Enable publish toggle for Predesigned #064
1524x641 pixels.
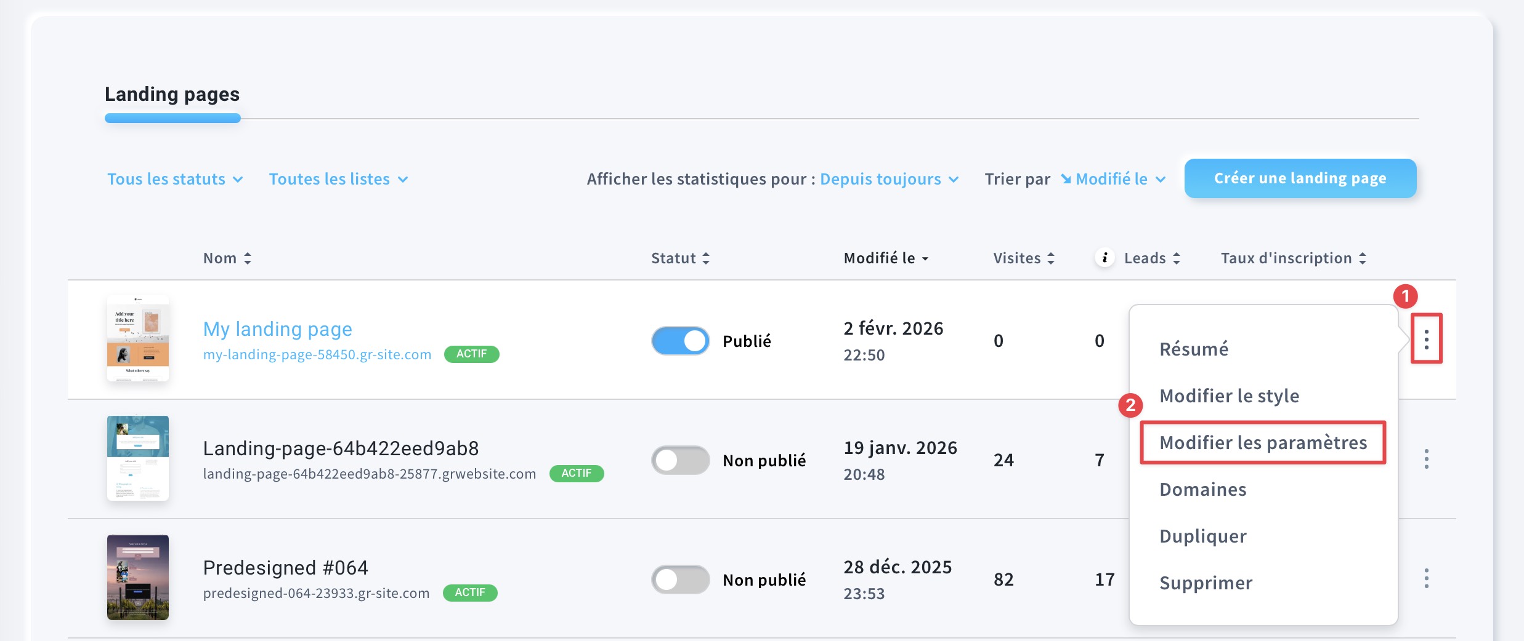tap(680, 579)
